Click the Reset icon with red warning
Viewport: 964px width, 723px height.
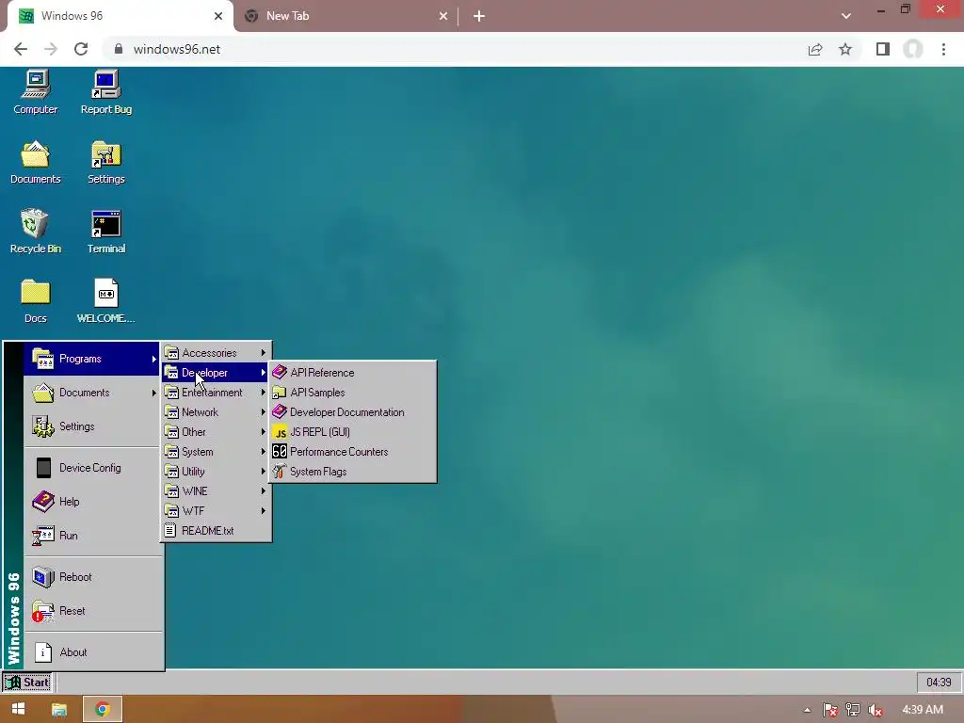[x=43, y=611]
